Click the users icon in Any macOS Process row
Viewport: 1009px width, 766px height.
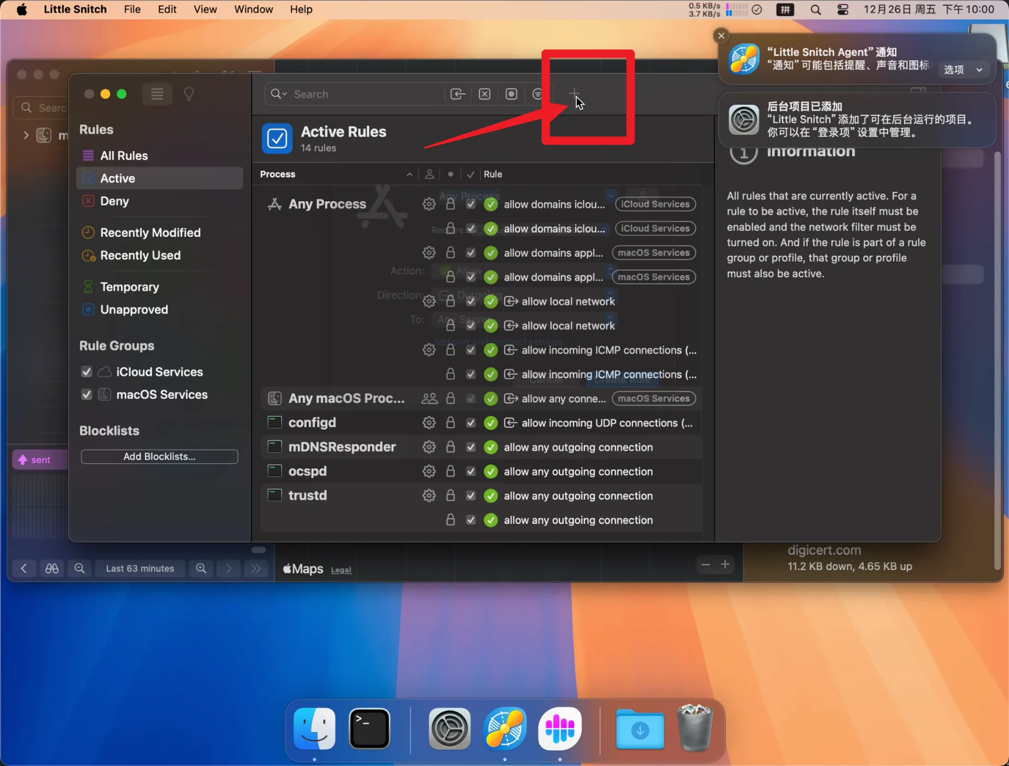[x=429, y=399]
